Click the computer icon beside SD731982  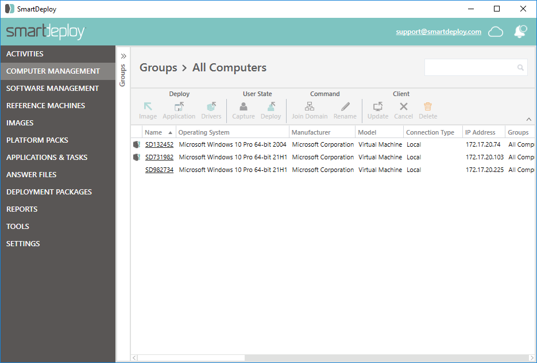coord(137,157)
